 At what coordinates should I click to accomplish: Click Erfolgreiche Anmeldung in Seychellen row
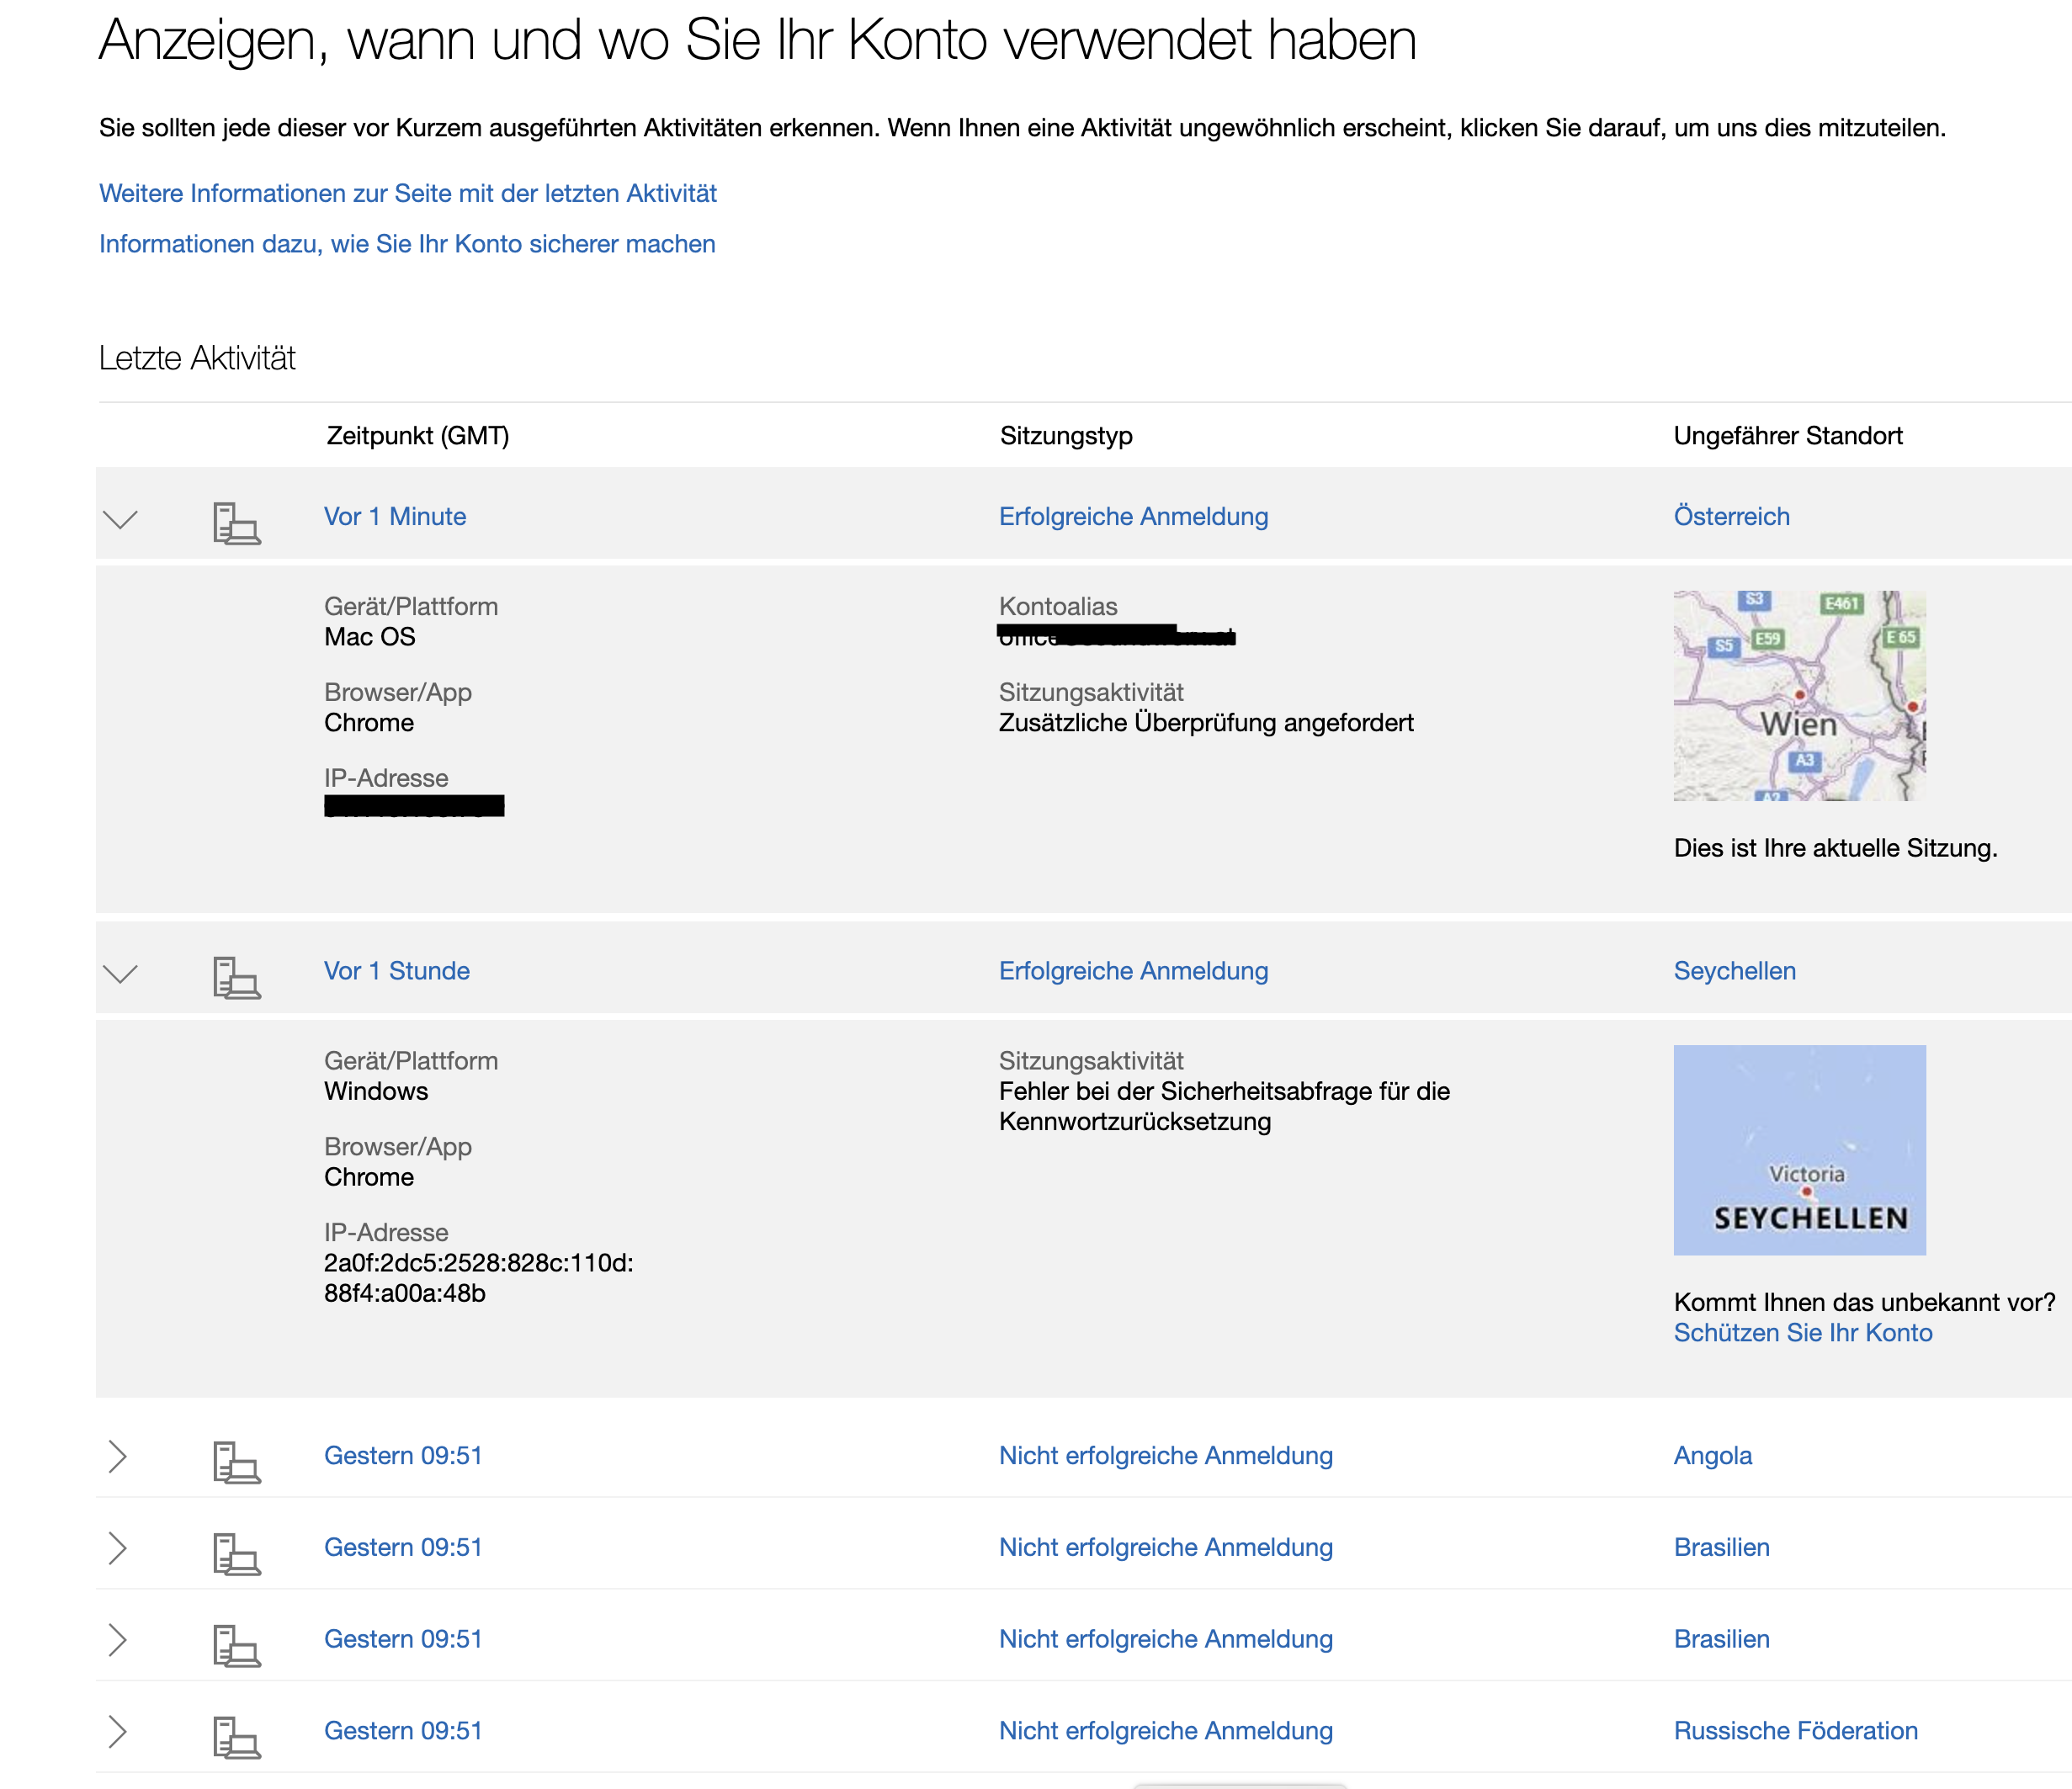tap(1133, 970)
